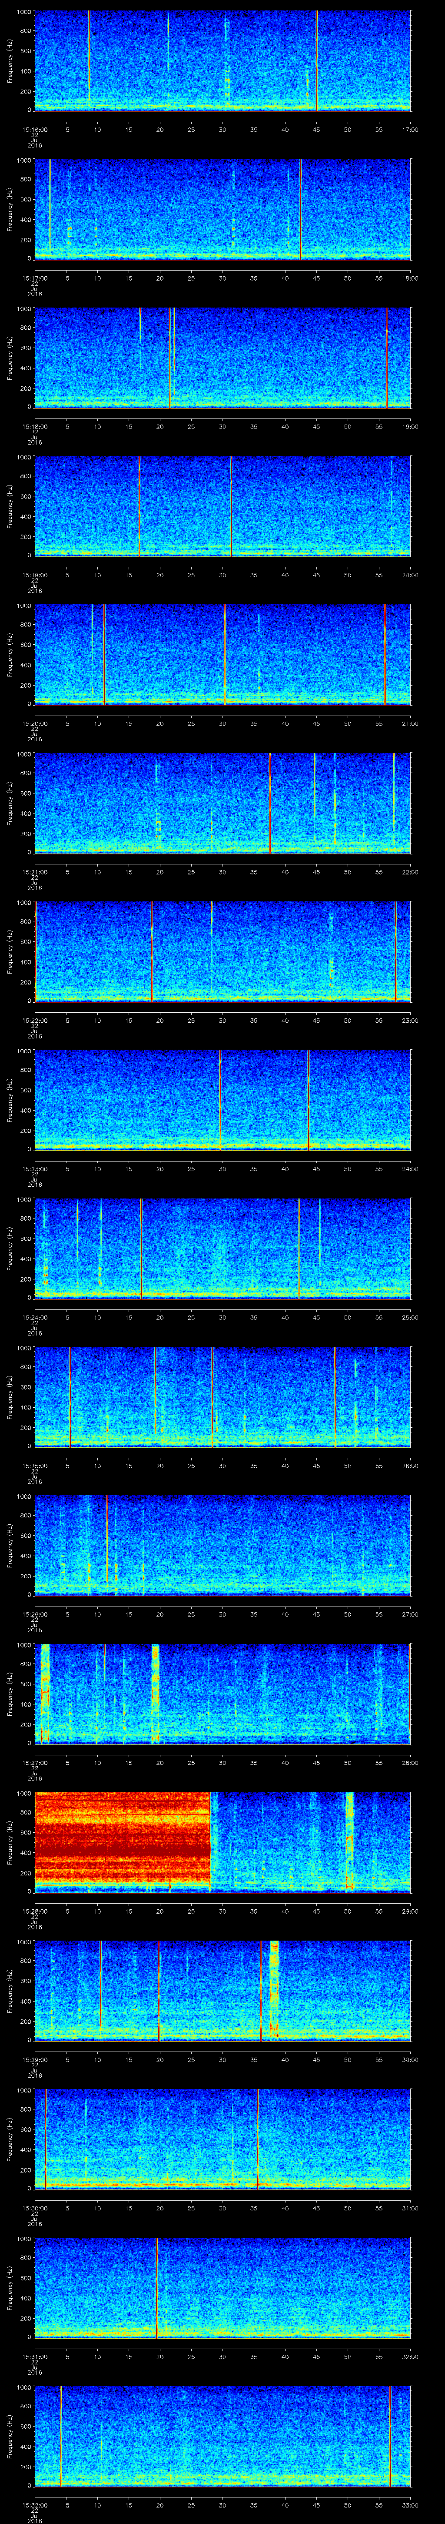
Task: Click the spectrogram panel starting at 15:26:00
Action: [223, 1545]
